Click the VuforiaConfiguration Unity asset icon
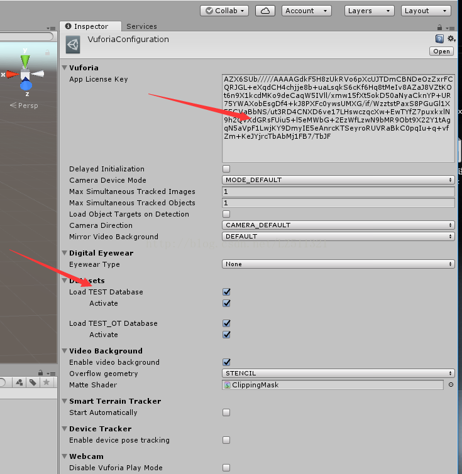Screen dimensions: 462x474 [x=73, y=45]
